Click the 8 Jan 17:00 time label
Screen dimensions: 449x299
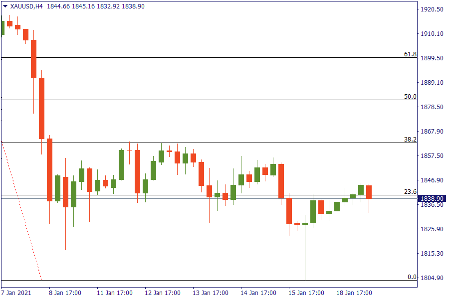[x=66, y=293]
